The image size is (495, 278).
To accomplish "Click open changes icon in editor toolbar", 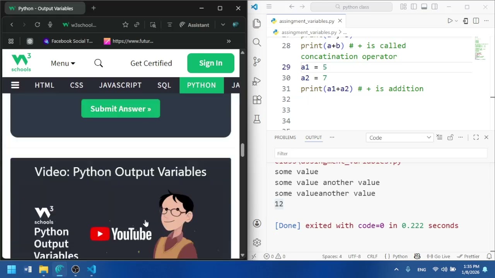I will (466, 21).
